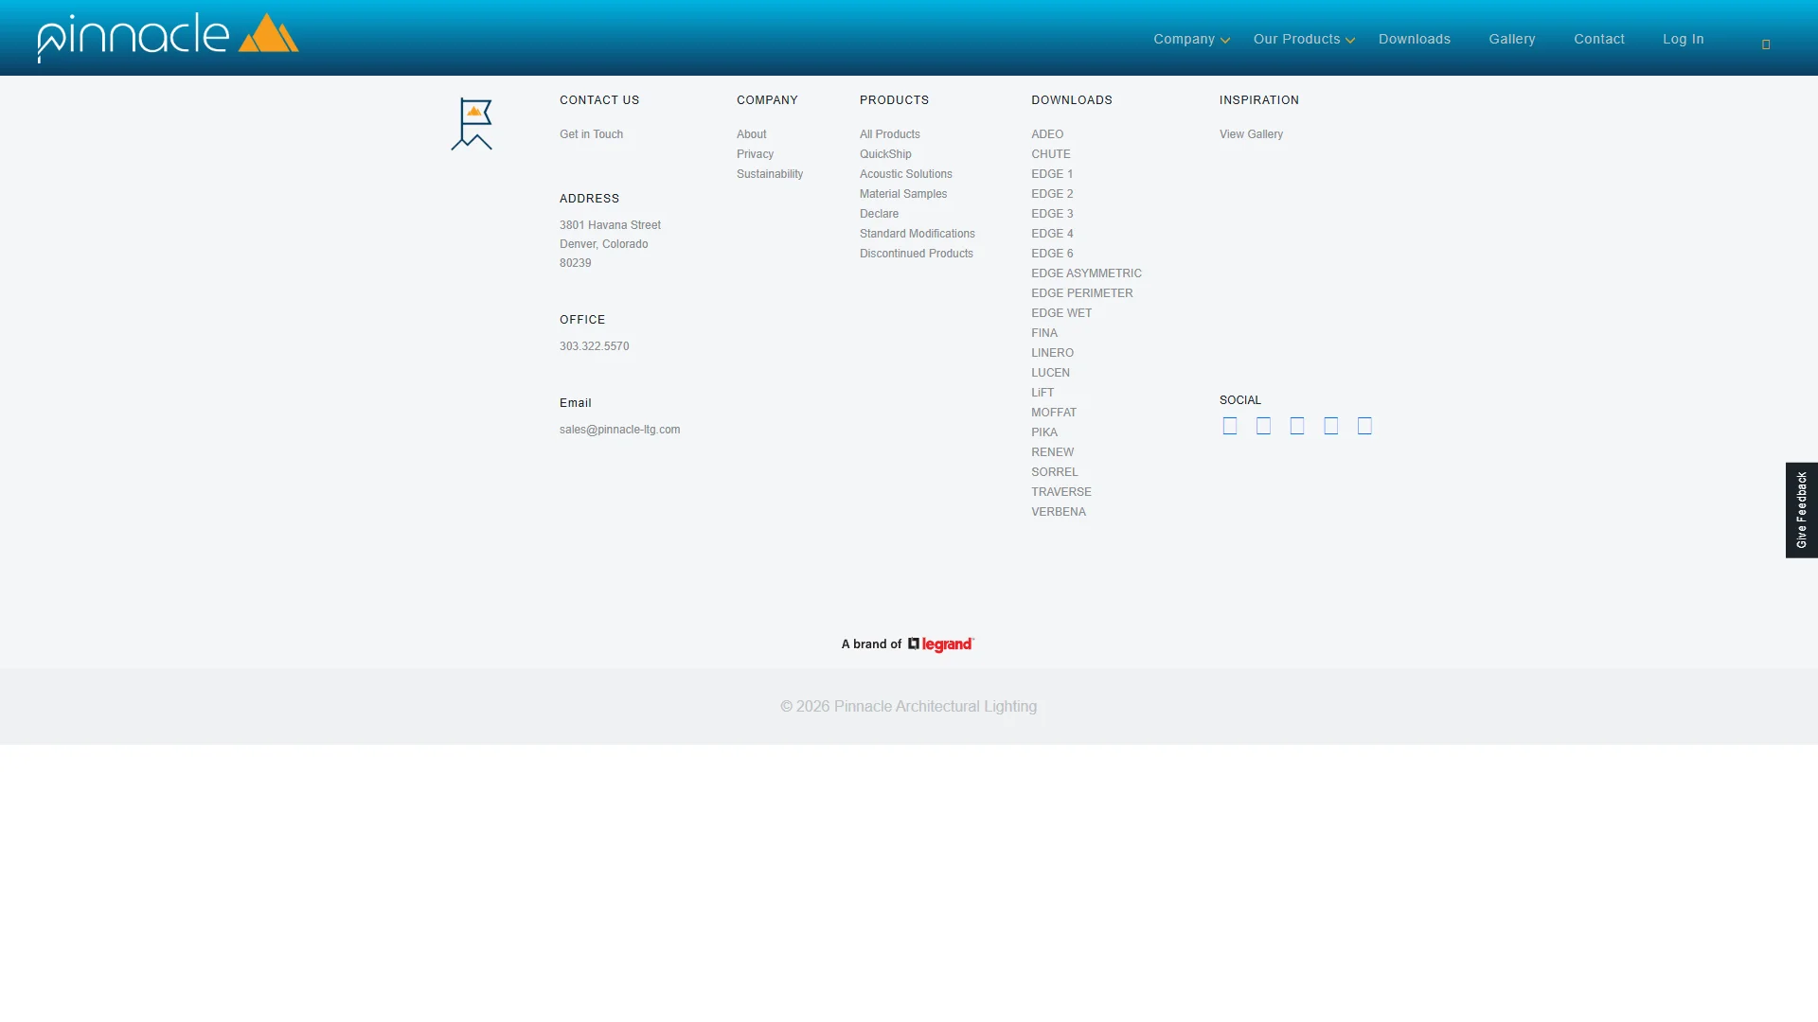Click the MOFFAT link
Viewport: 1818px width, 1022px height.
click(x=1053, y=413)
